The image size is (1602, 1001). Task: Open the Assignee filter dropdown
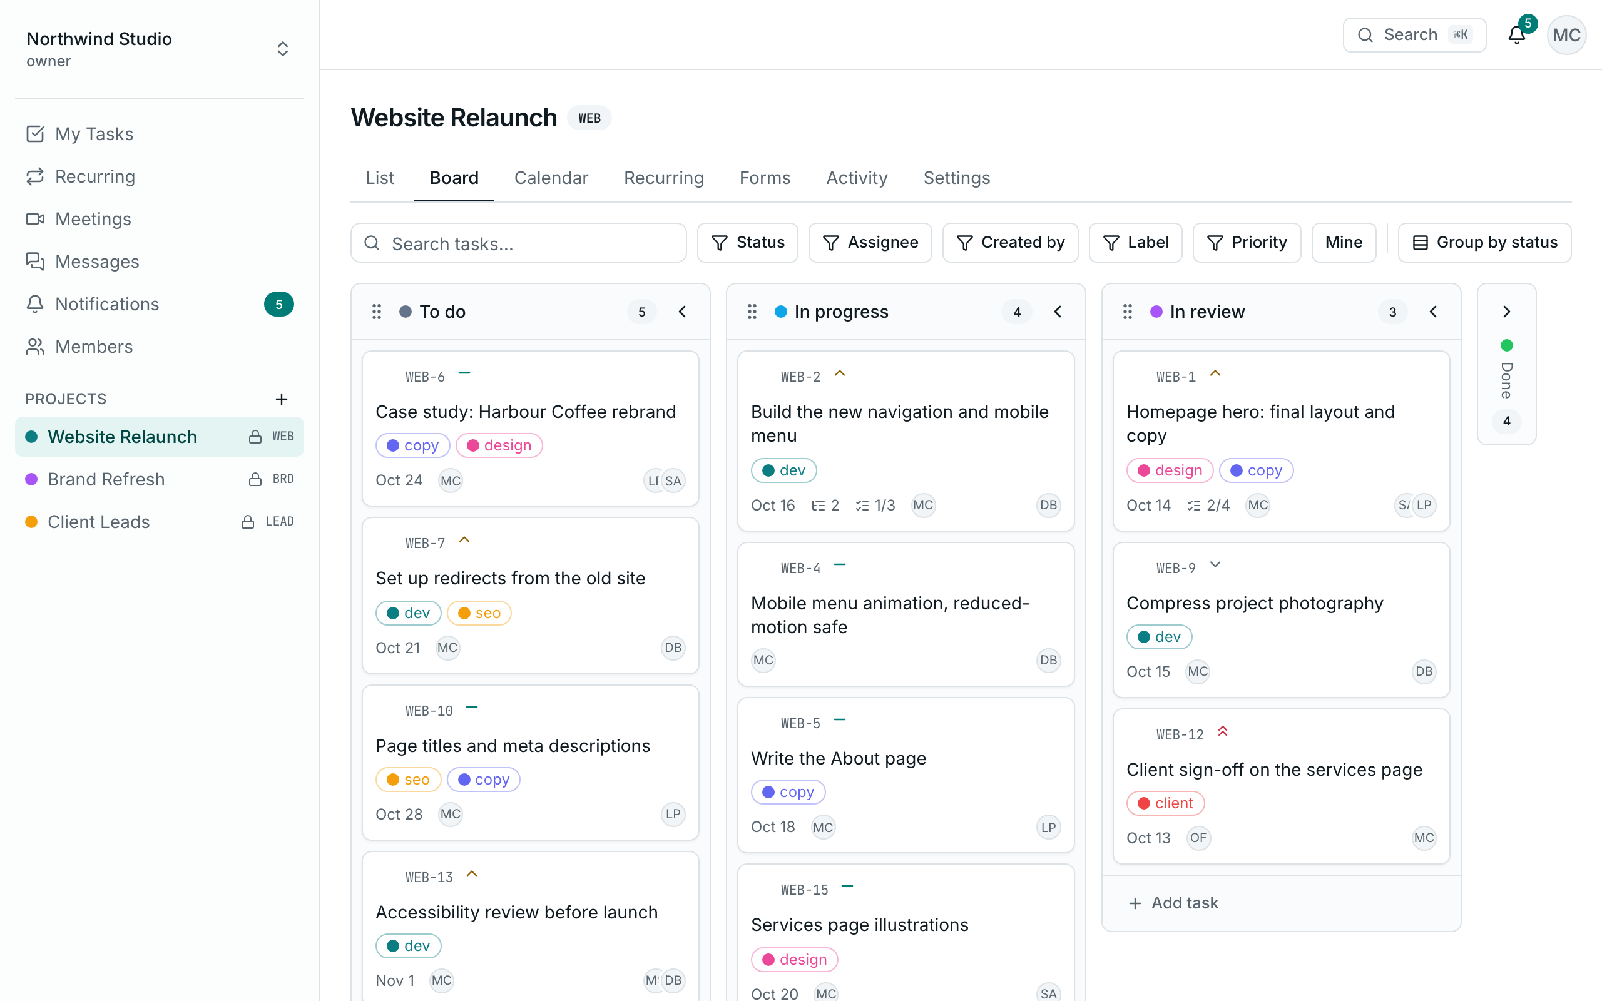tap(870, 242)
